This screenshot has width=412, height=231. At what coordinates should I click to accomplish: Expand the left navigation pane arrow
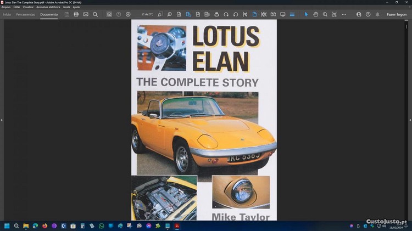click(2, 120)
